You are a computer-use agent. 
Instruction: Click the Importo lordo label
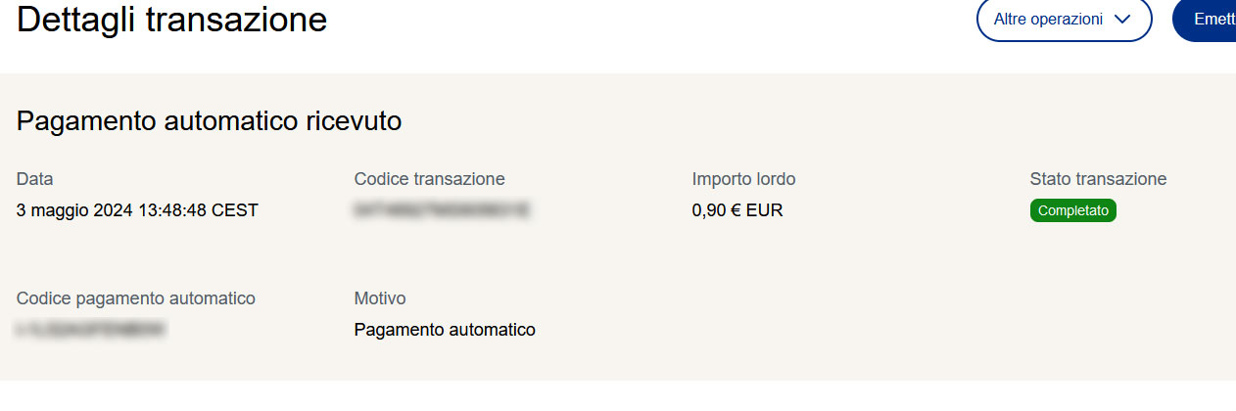[743, 179]
